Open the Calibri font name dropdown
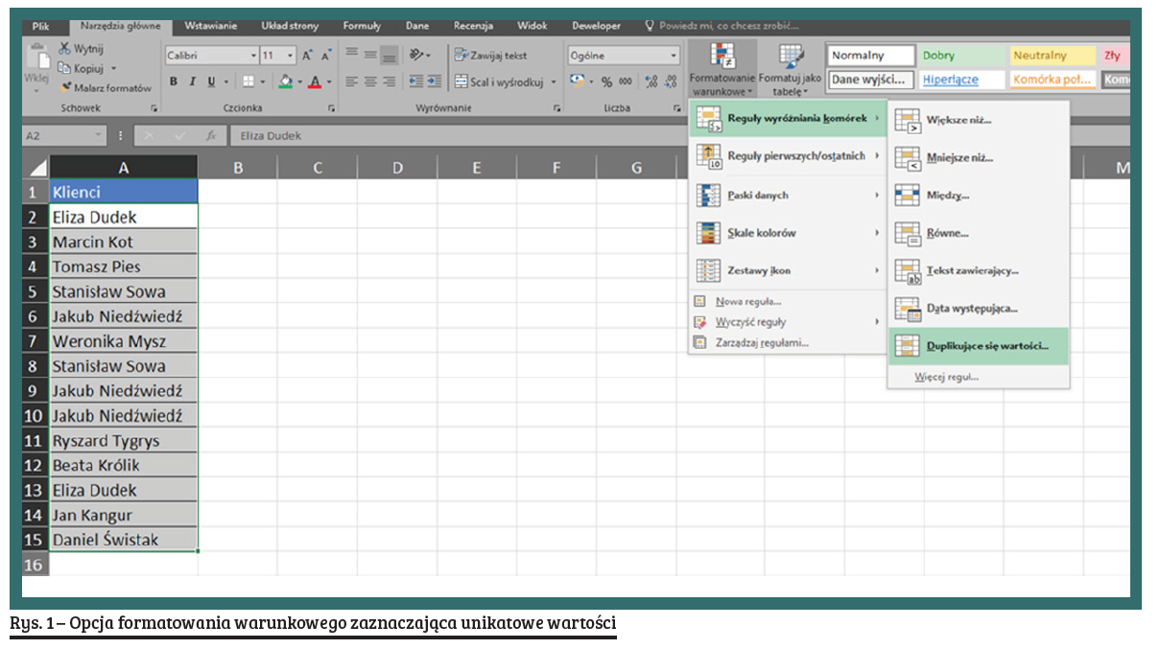 tap(253, 56)
